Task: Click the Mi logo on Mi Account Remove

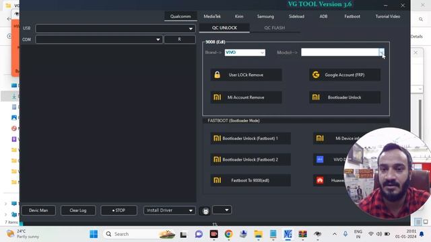Action: click(217, 97)
